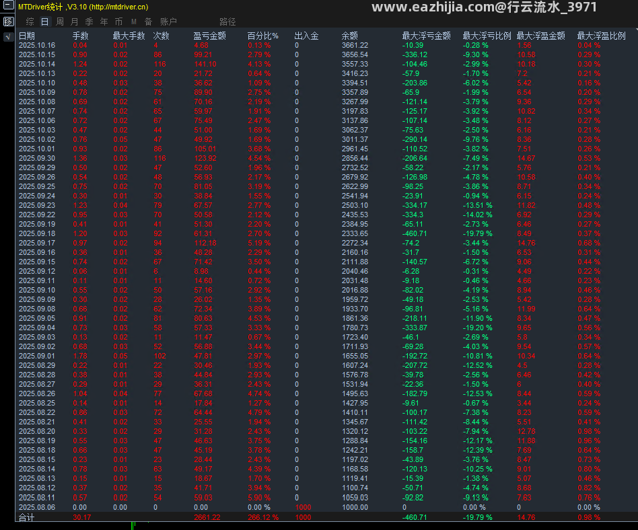The height and width of the screenshot is (530, 638).
Task: Click balance value 1000.00
Action: pos(355,507)
